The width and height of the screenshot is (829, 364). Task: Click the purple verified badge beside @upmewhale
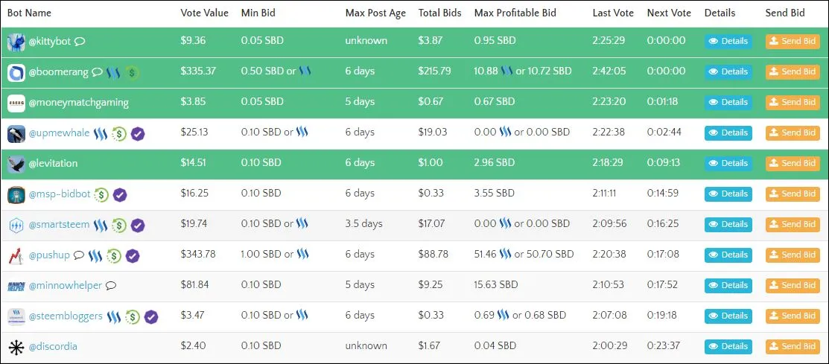tap(137, 133)
